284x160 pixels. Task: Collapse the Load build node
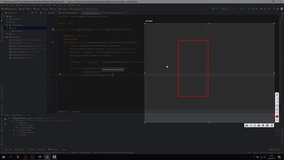(14, 123)
